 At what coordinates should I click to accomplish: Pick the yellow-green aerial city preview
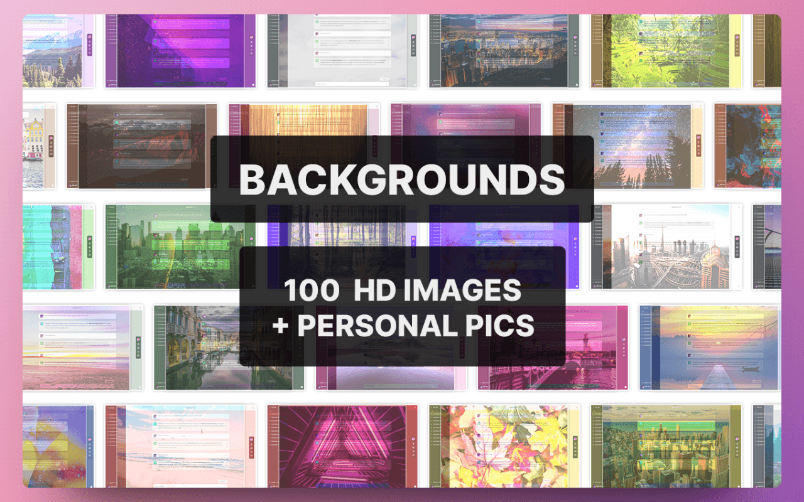666,446
